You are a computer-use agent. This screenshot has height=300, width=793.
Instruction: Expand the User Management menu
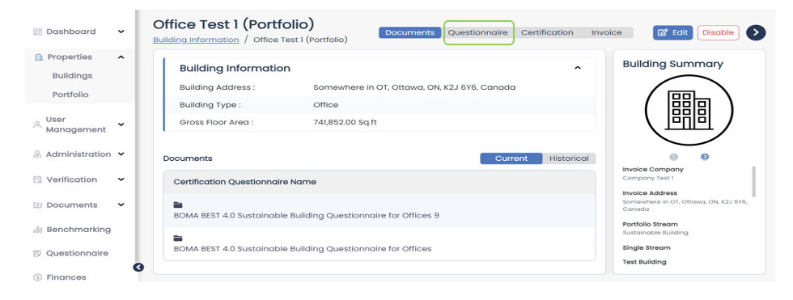coord(121,125)
